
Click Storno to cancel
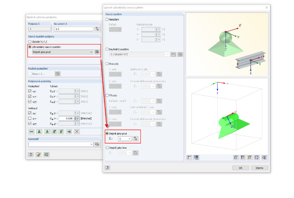point(259,168)
